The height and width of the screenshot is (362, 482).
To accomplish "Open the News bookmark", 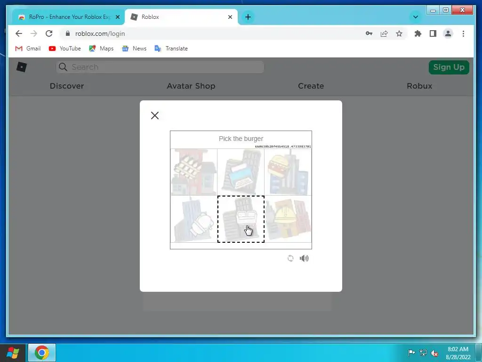I will (x=134, y=49).
